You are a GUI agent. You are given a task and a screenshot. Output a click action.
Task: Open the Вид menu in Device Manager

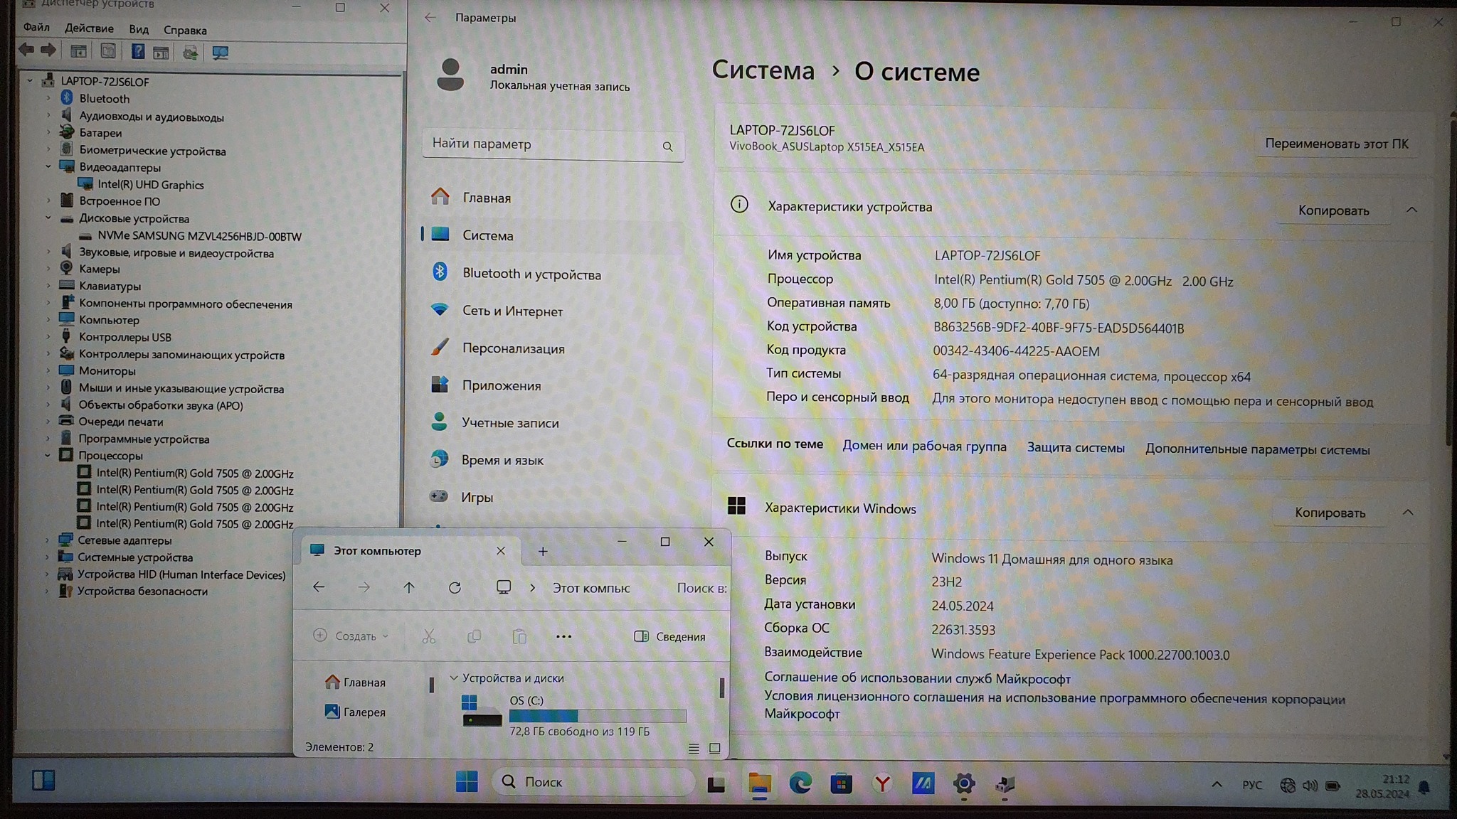click(139, 29)
